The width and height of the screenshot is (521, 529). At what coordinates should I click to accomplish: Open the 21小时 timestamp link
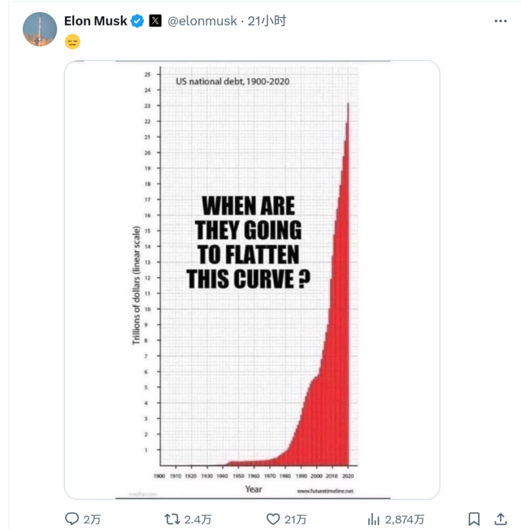(266, 21)
